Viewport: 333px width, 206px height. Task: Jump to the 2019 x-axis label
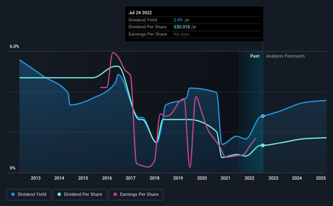178,178
